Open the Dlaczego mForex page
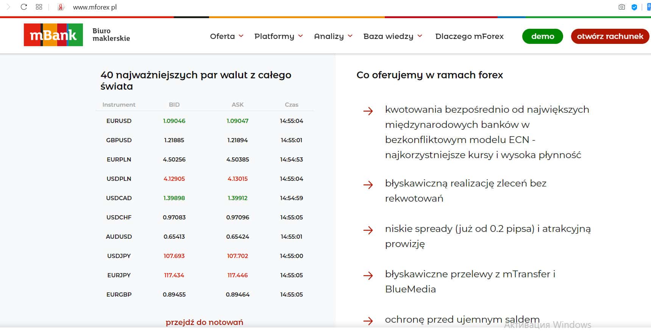 pyautogui.click(x=470, y=36)
